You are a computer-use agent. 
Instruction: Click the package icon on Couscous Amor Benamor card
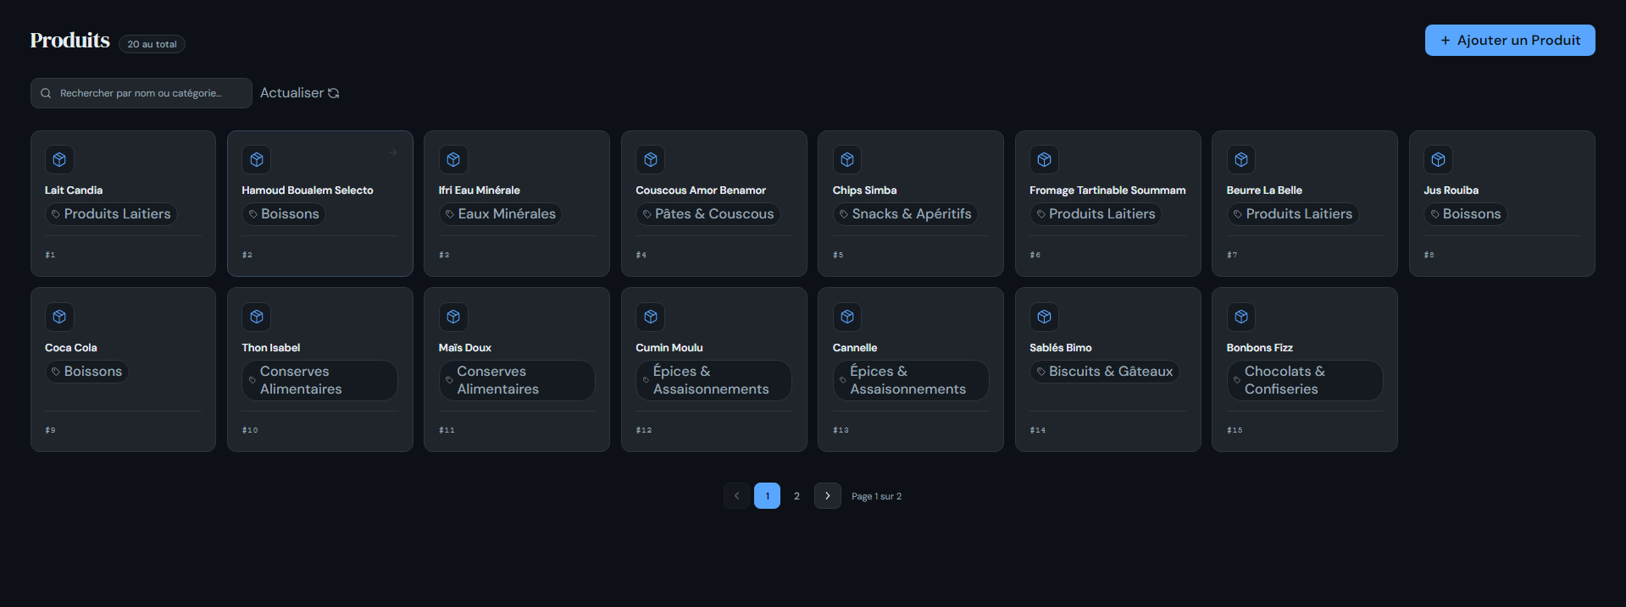pyautogui.click(x=651, y=159)
